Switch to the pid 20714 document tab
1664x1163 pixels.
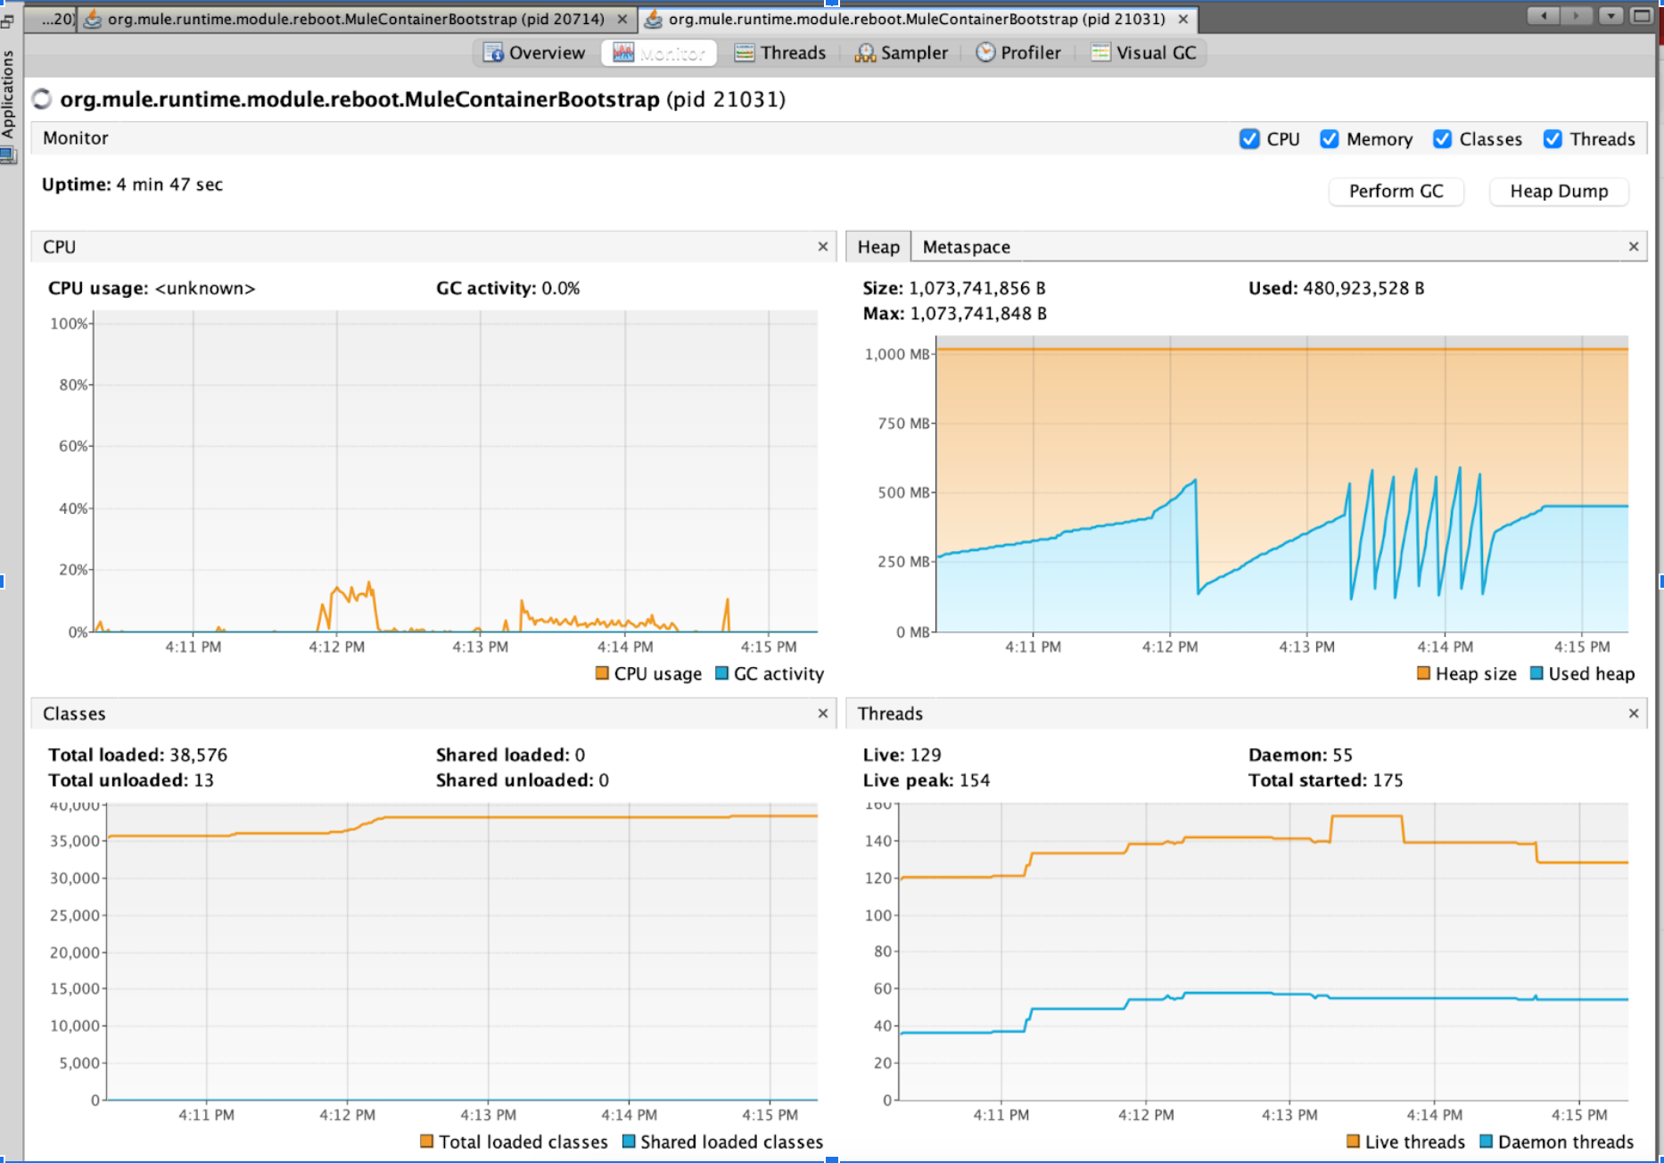[356, 19]
